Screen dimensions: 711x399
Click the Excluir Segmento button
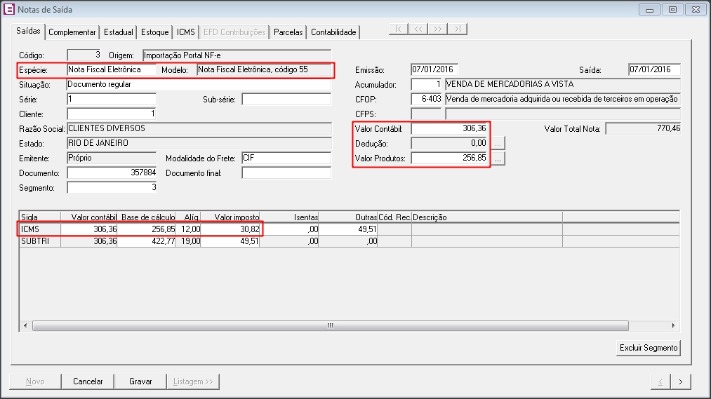point(649,348)
